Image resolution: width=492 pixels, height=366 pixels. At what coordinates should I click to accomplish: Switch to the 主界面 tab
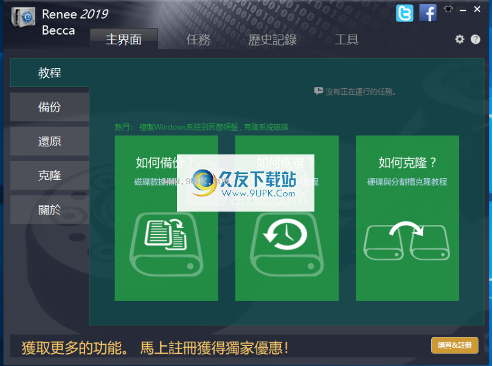pos(123,39)
